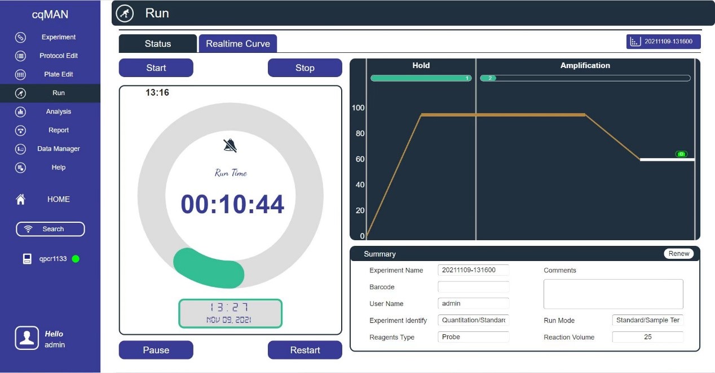Click the Protocol Edit list icon

click(20, 56)
